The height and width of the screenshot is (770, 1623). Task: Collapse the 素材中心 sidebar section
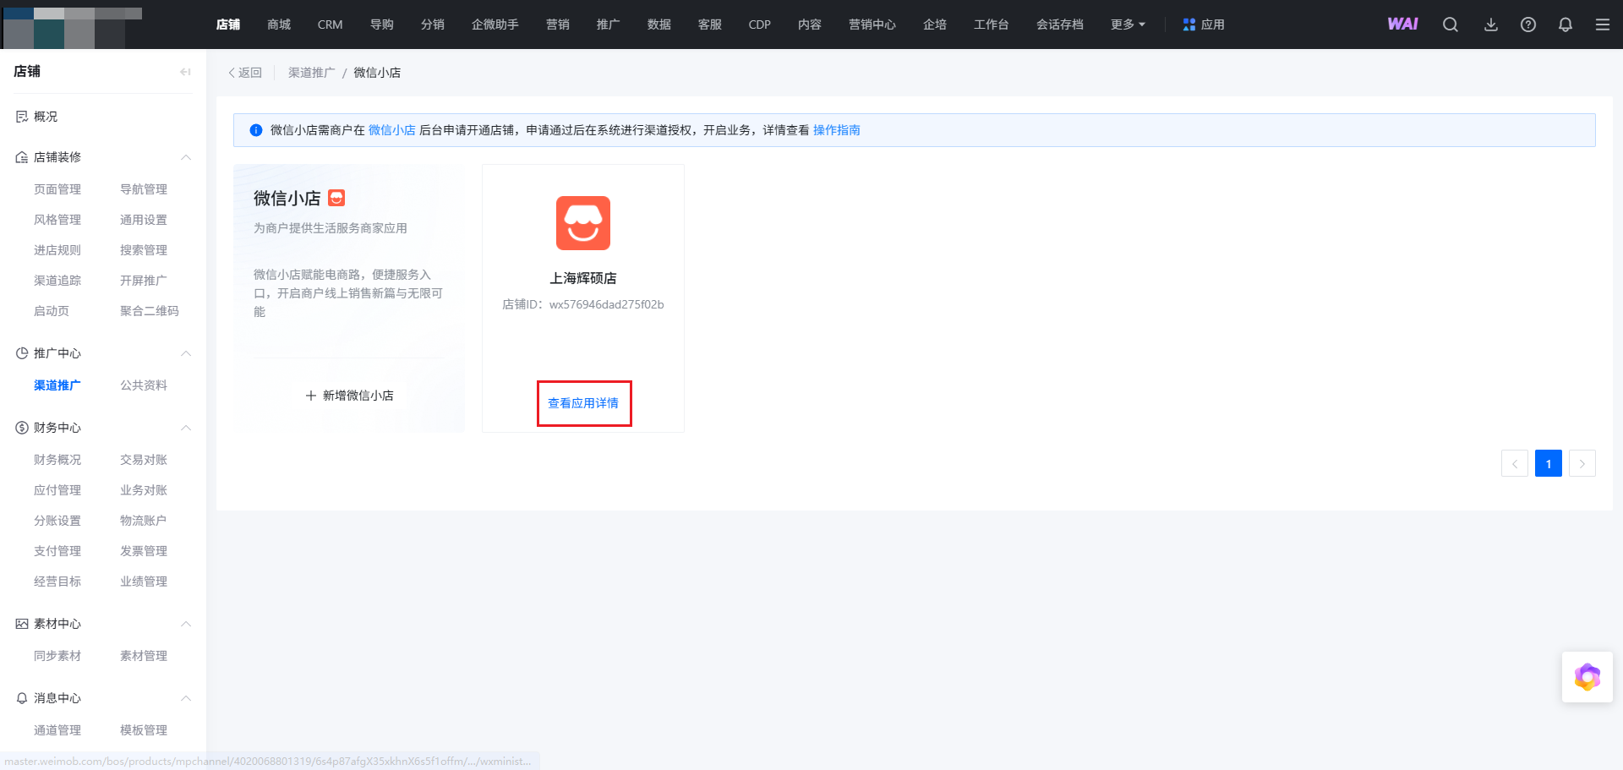click(x=186, y=624)
